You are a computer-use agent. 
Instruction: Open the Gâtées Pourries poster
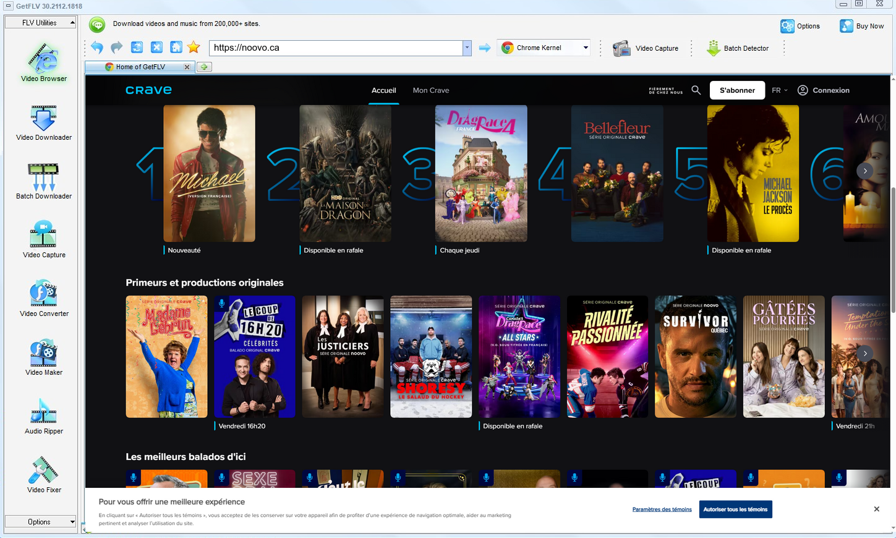[x=783, y=357]
